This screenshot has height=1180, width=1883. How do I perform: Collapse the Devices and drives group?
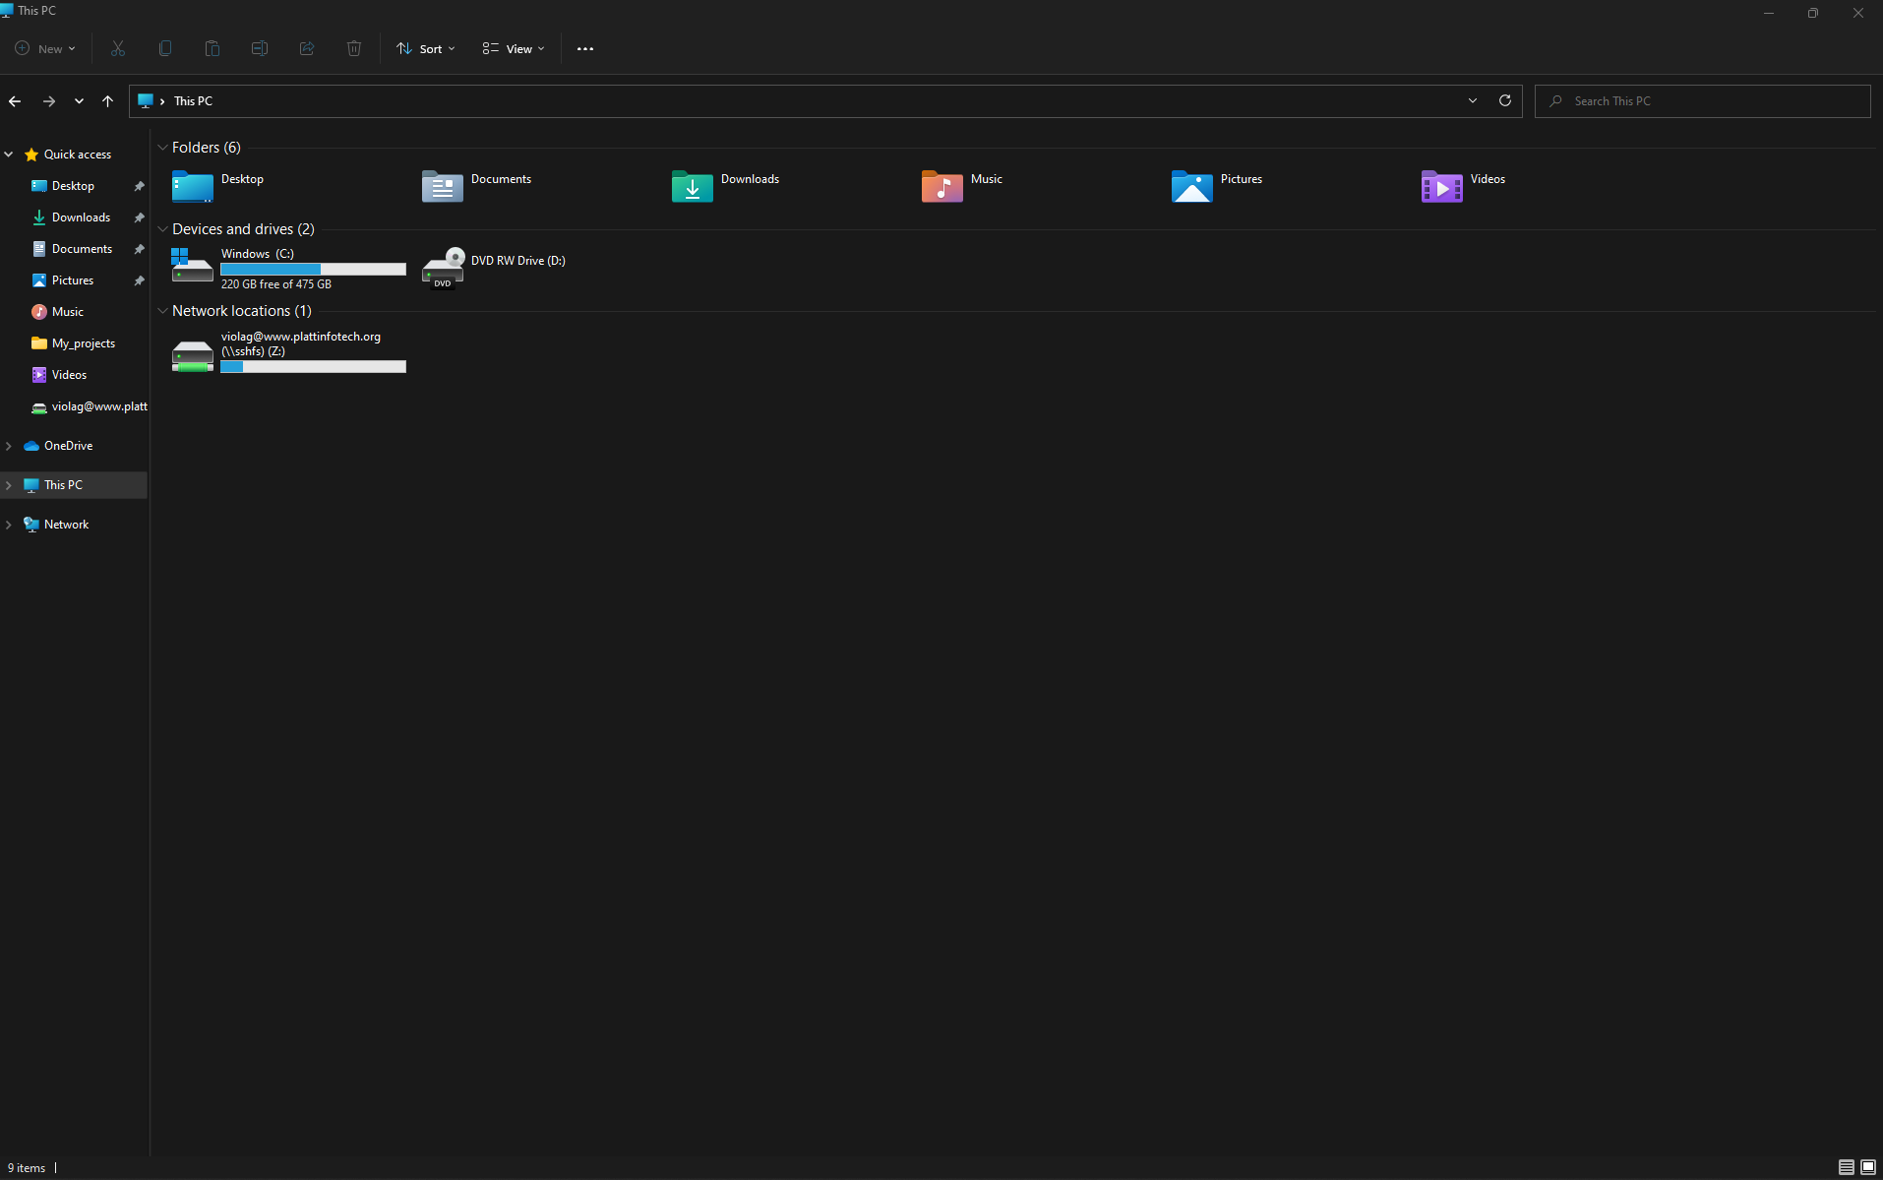162,229
